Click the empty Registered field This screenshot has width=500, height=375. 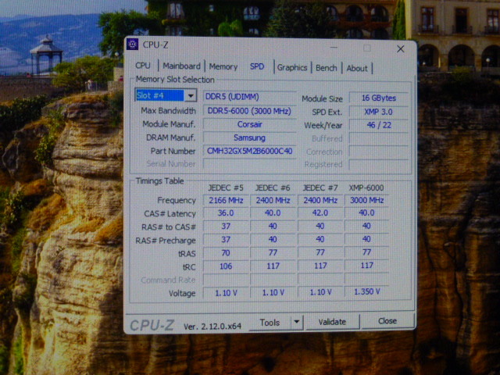[x=378, y=165]
